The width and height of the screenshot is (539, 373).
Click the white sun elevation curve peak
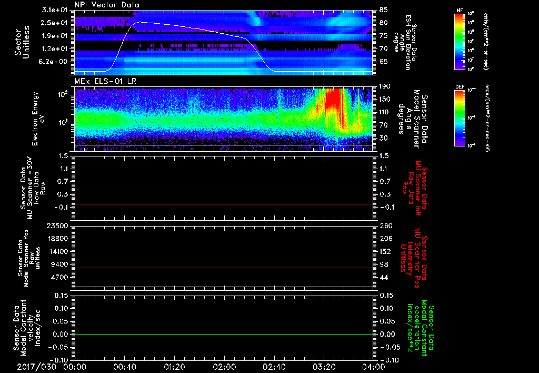[139, 22]
